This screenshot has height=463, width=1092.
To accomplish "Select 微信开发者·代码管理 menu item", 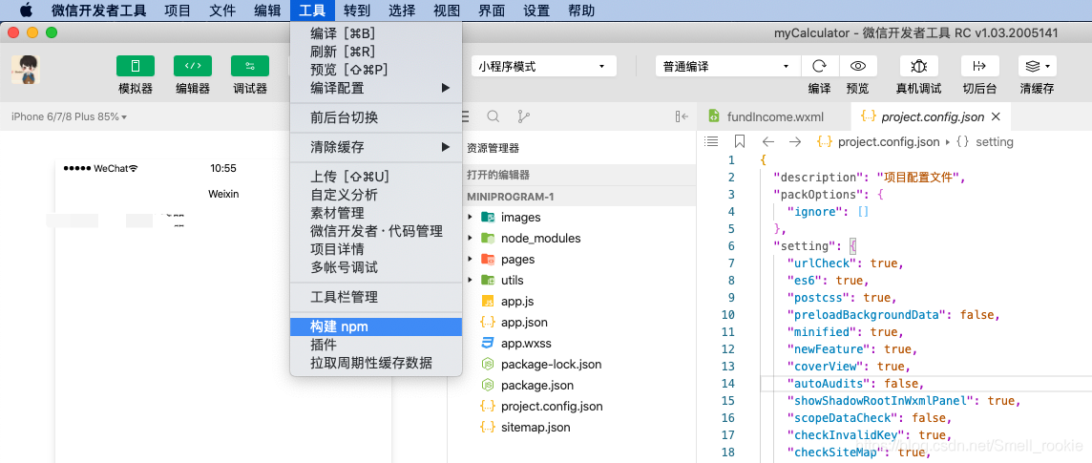I will point(376,231).
